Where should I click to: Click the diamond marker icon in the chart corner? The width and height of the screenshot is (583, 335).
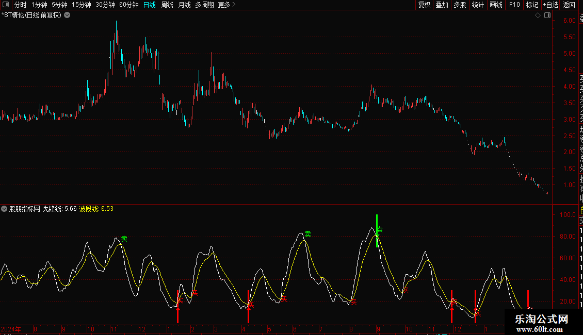click(x=538, y=15)
